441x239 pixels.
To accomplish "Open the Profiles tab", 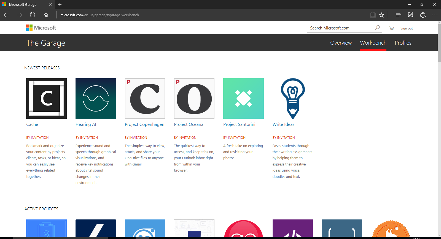I will pos(403,43).
